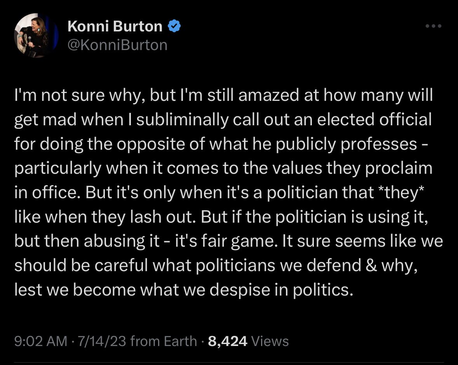Click the Konni Burton display name
The width and height of the screenshot is (458, 365).
point(115,26)
